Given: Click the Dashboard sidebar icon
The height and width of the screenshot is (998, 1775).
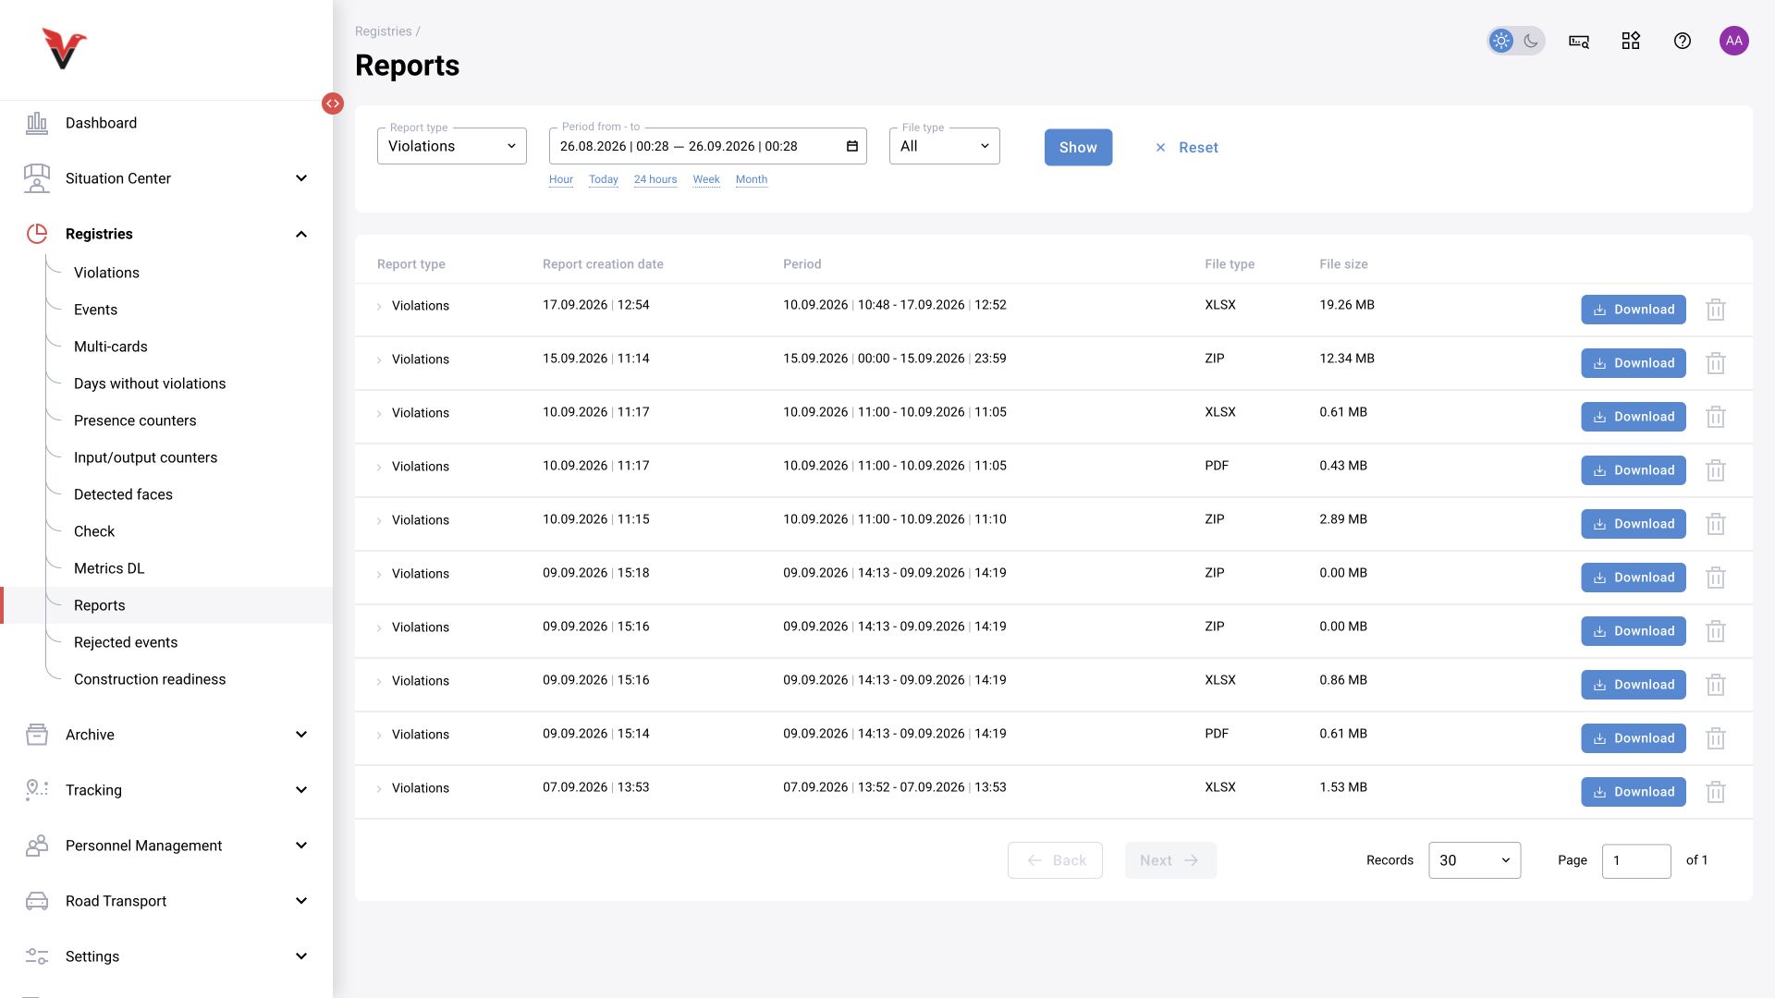Looking at the screenshot, I should pyautogui.click(x=37, y=123).
